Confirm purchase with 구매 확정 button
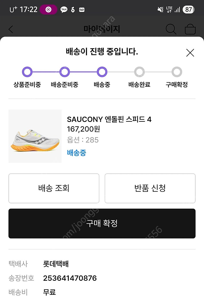 coord(102,224)
